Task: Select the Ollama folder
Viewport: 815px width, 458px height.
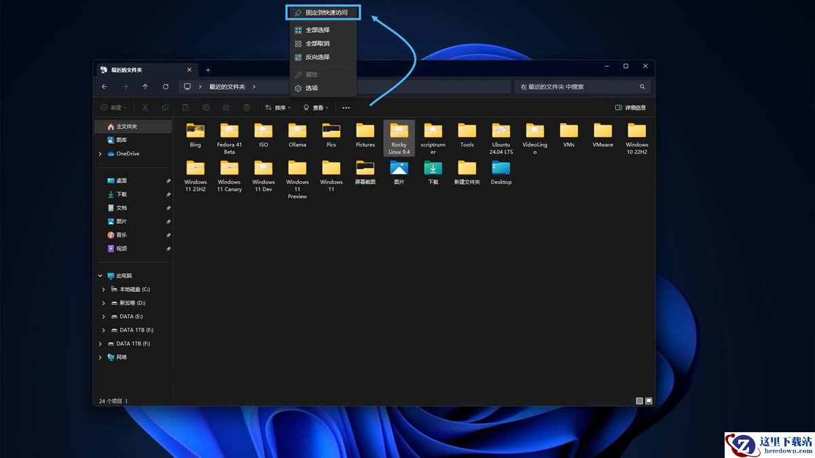Action: (297, 135)
